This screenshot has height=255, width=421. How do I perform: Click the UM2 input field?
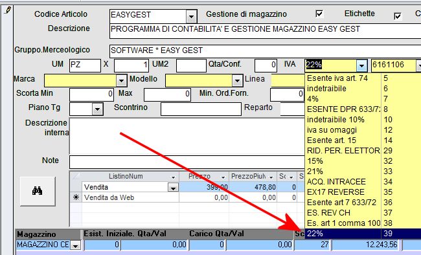click(191, 65)
